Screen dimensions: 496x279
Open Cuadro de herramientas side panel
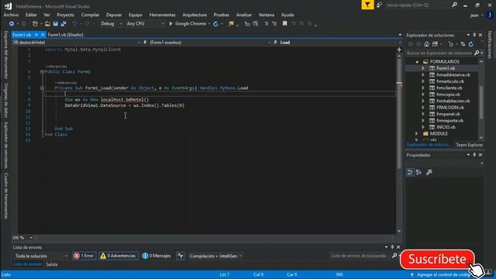click(x=6, y=196)
